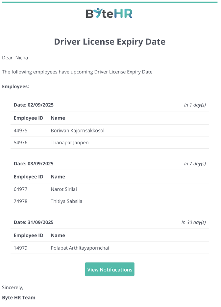
Task: Click employee ID 44975
Action: tap(20, 130)
